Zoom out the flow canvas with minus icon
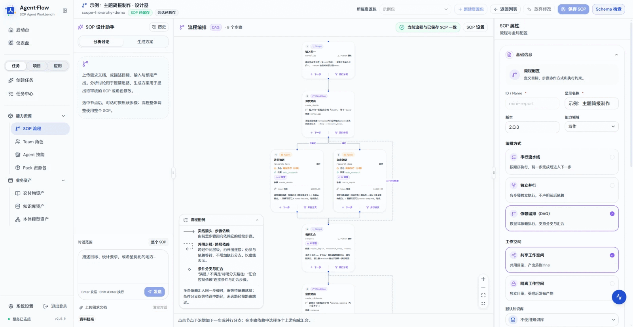 click(483, 287)
